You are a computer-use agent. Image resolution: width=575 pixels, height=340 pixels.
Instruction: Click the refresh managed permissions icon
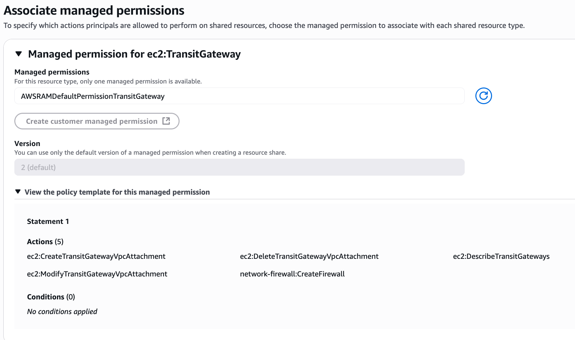point(483,96)
